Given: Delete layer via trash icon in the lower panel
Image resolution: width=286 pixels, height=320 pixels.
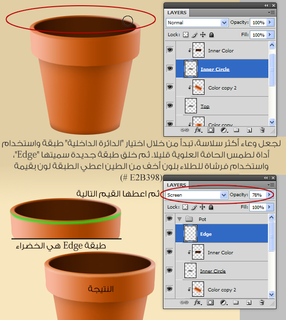Looking at the screenshot, I should [x=262, y=302].
